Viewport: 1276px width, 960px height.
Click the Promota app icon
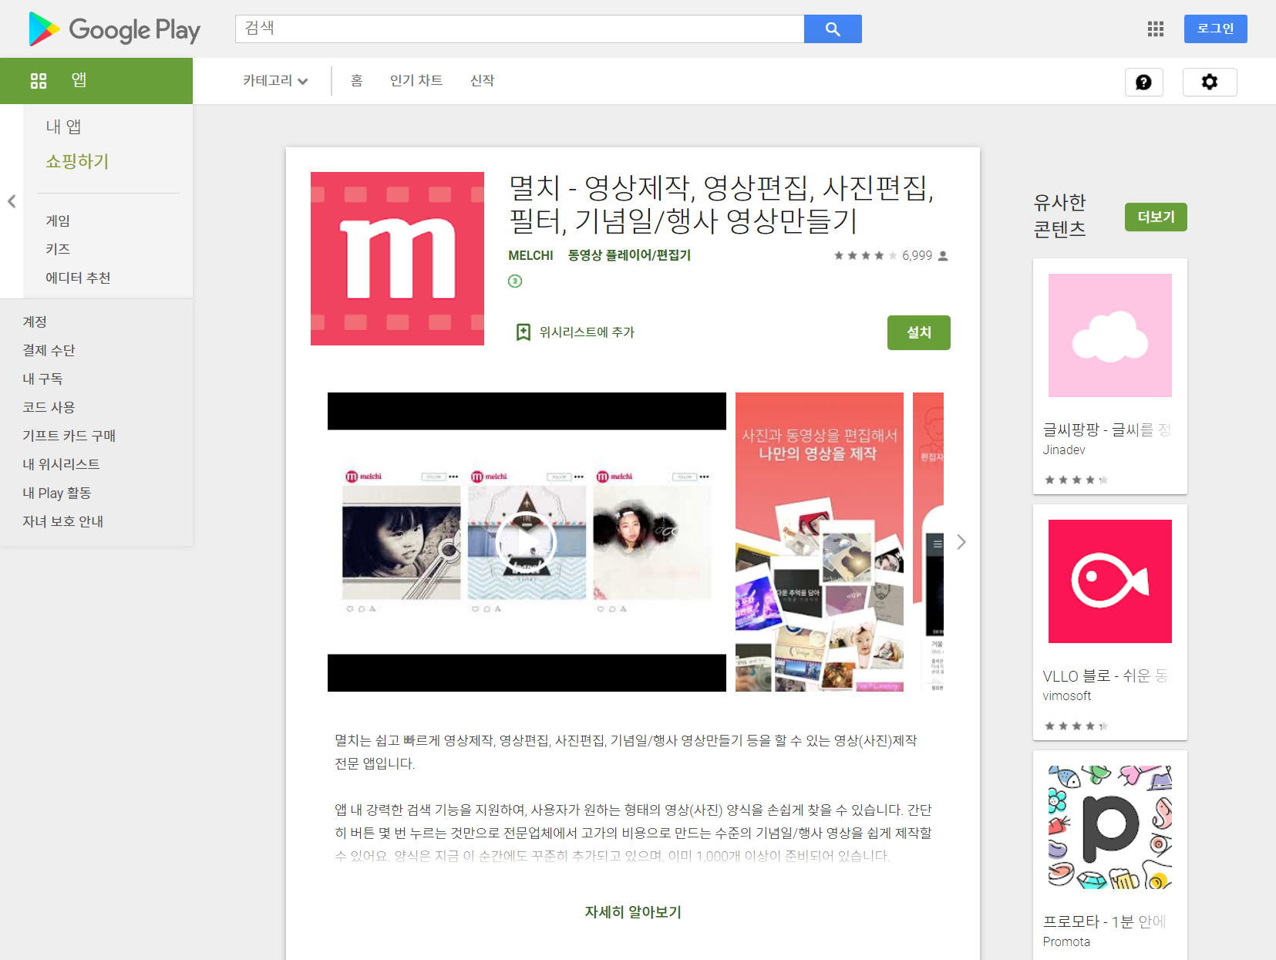coord(1110,827)
